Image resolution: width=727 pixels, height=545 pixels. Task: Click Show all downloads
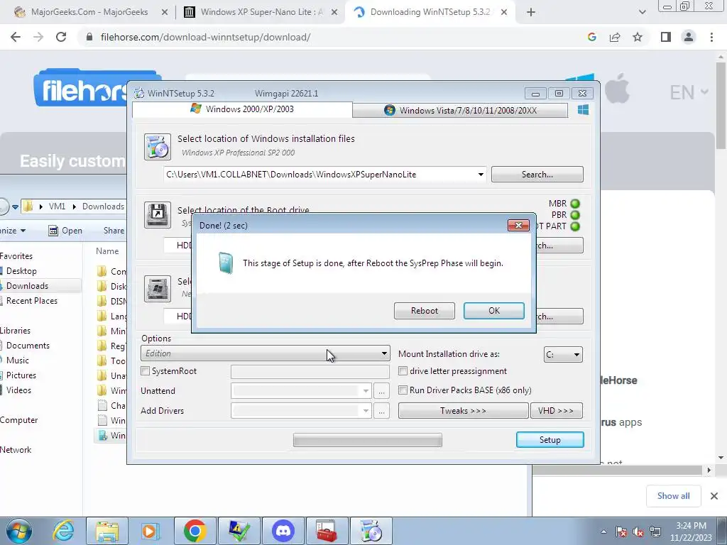(x=673, y=496)
